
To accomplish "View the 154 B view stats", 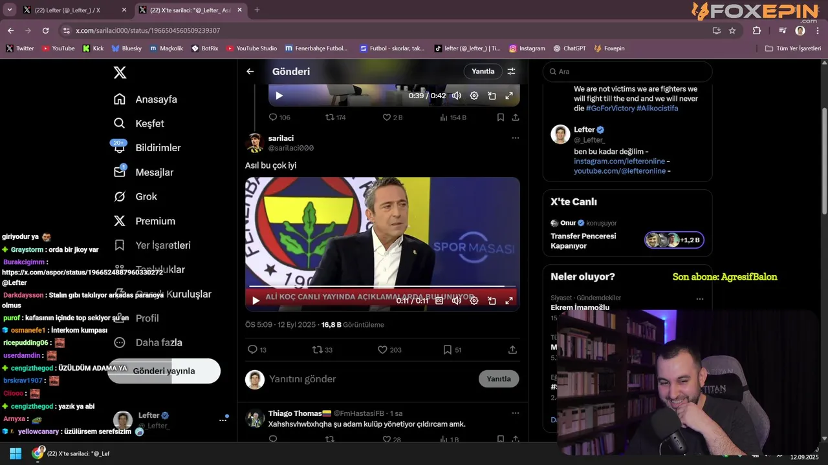I will pyautogui.click(x=453, y=118).
